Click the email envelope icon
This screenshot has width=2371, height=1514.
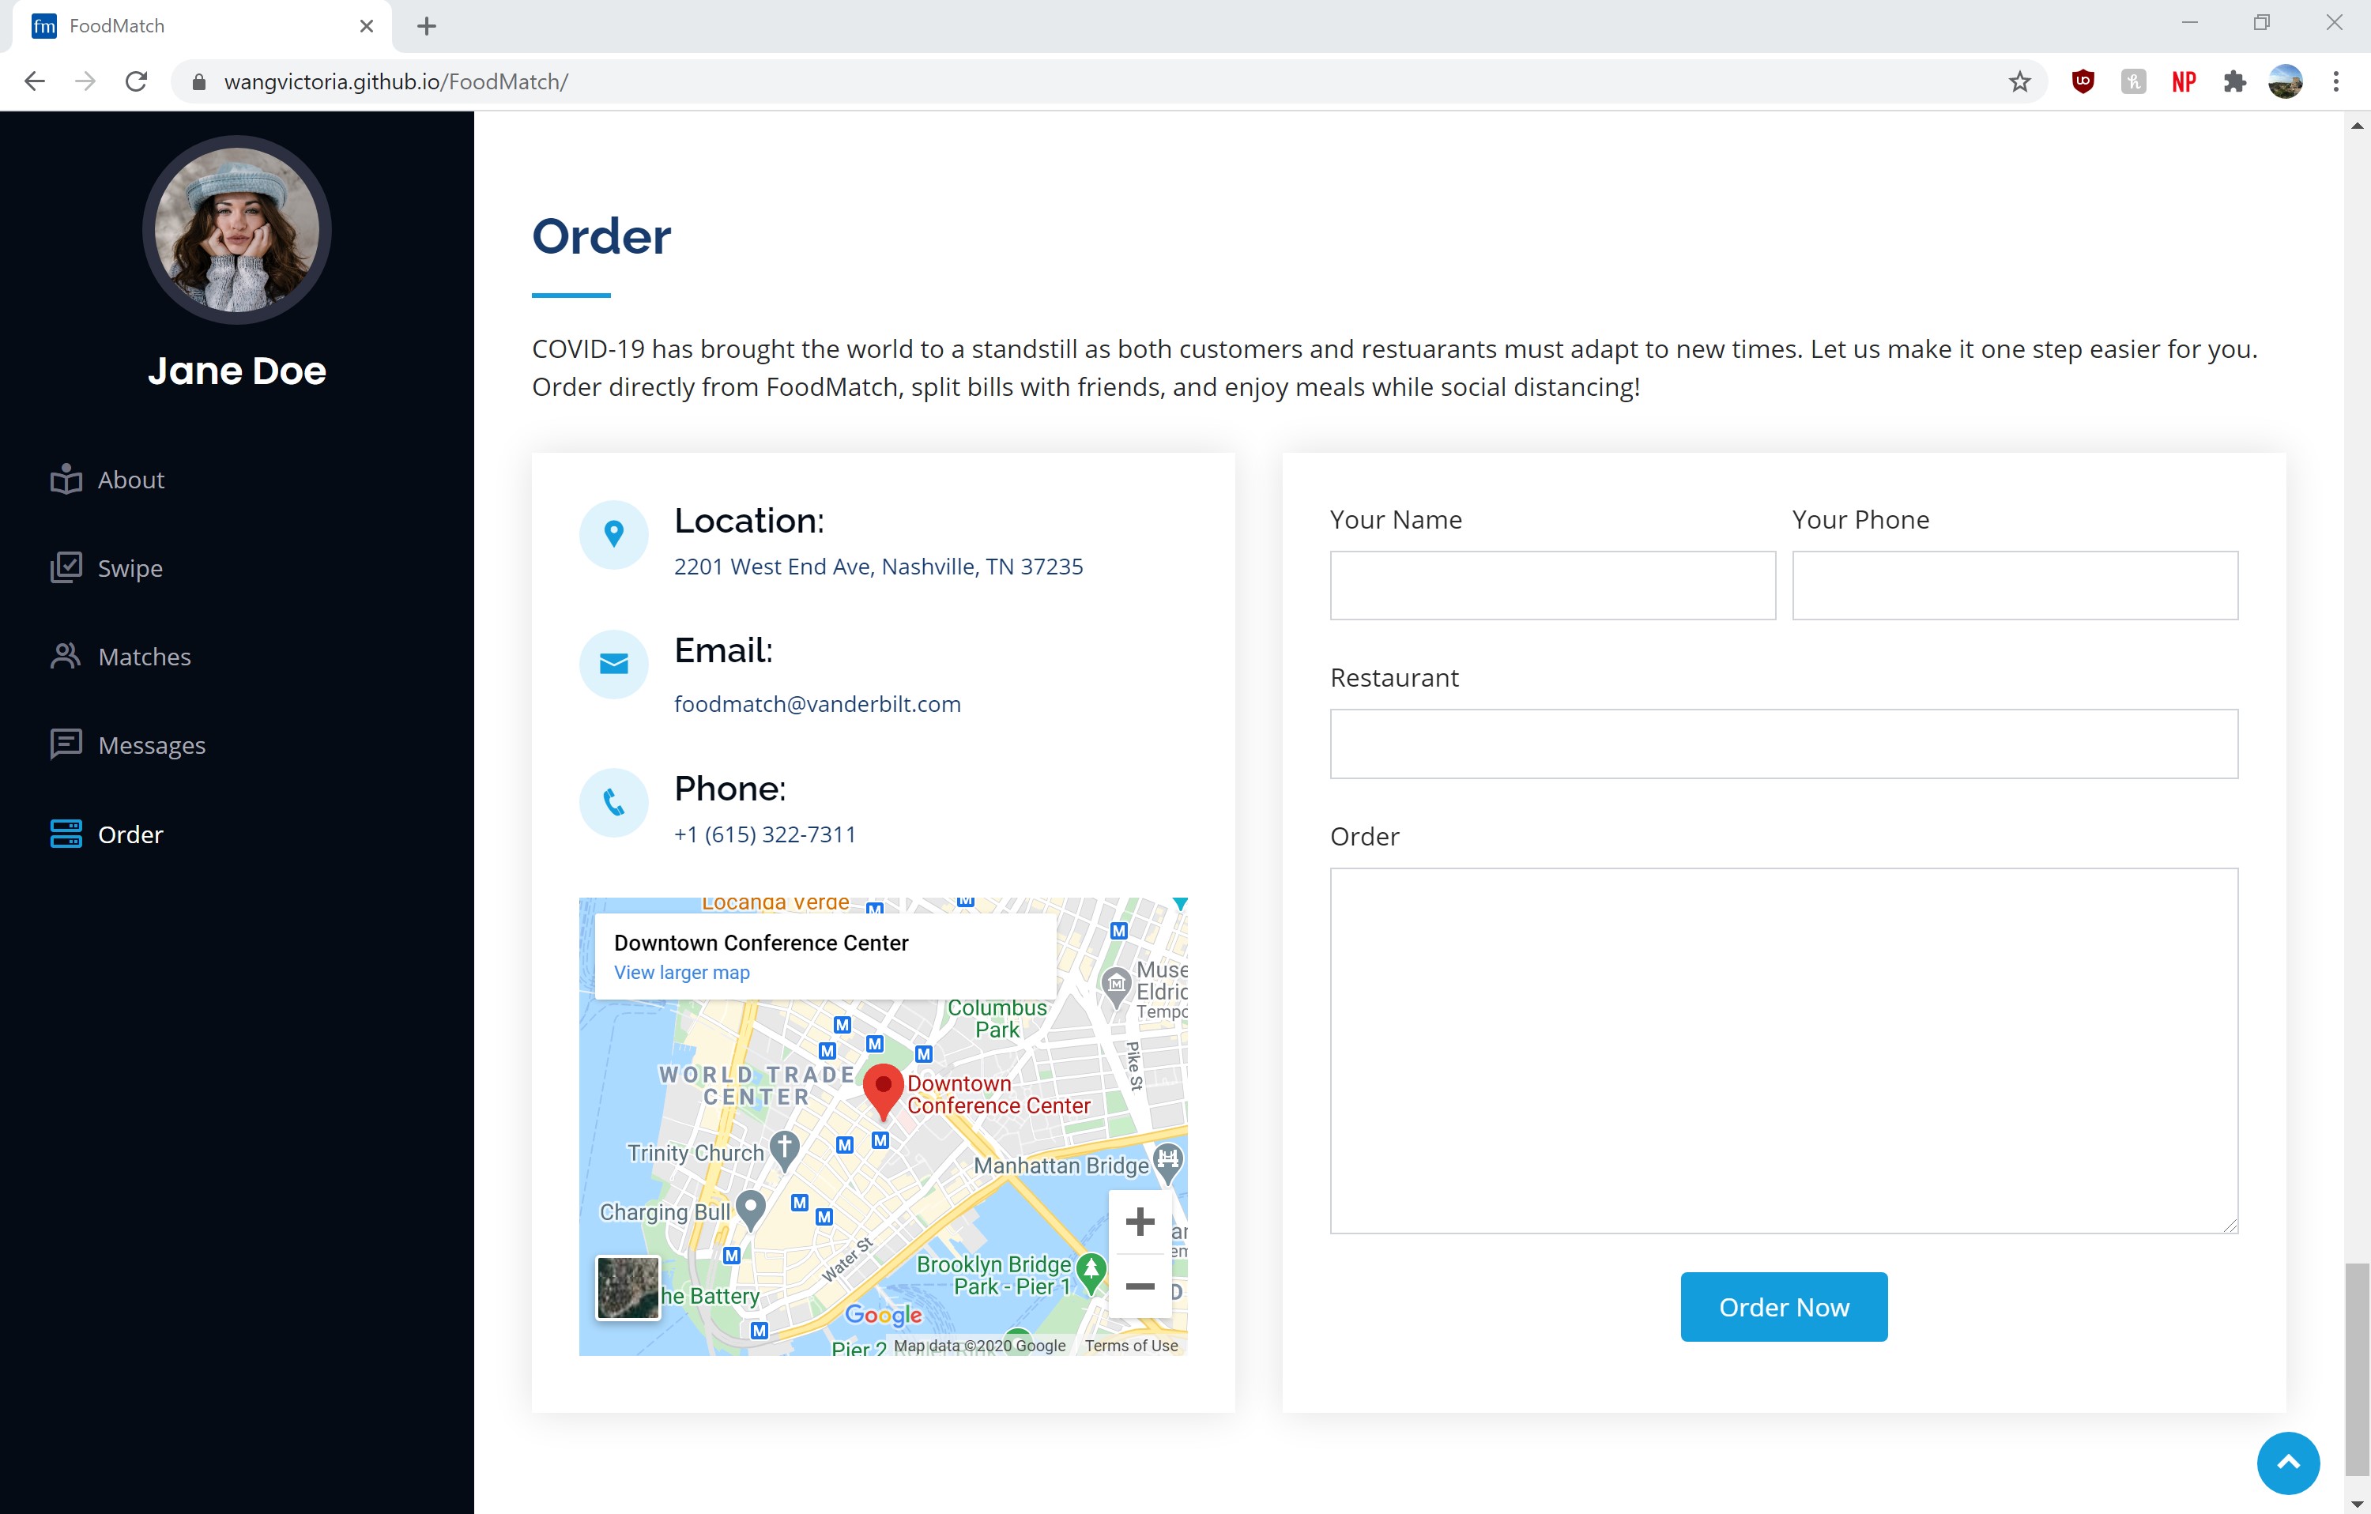[613, 665]
